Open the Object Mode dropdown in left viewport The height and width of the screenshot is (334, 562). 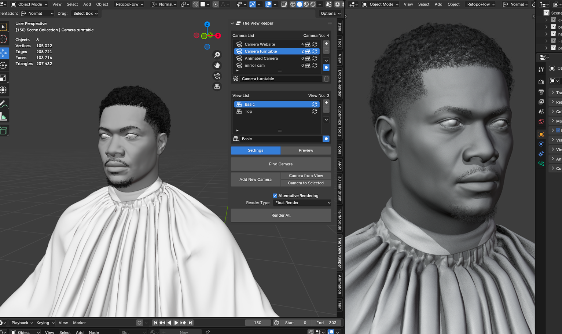pos(29,4)
